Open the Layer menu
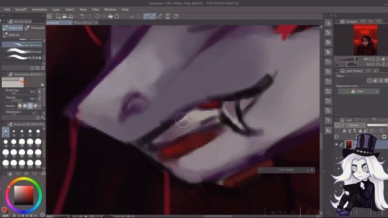Screen dimensions: 388x218 tap(56, 10)
